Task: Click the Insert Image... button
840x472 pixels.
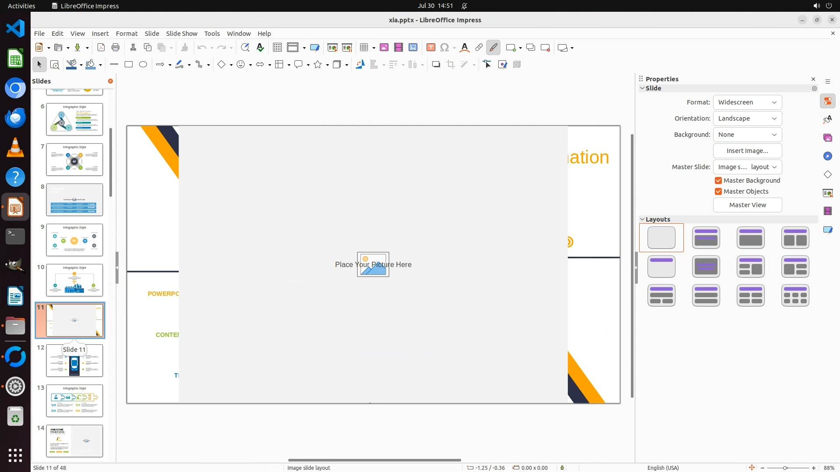Action: point(747,151)
